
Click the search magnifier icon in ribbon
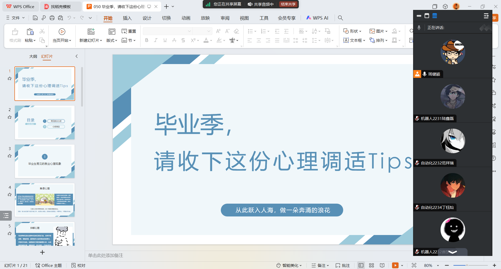tap(340, 18)
